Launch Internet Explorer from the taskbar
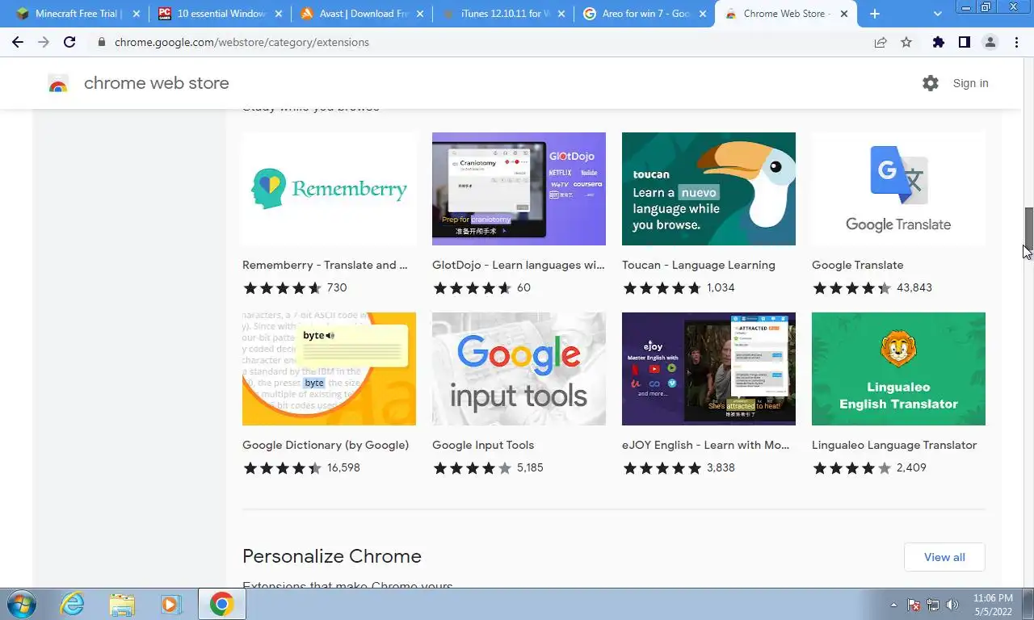1034x620 pixels. click(73, 604)
